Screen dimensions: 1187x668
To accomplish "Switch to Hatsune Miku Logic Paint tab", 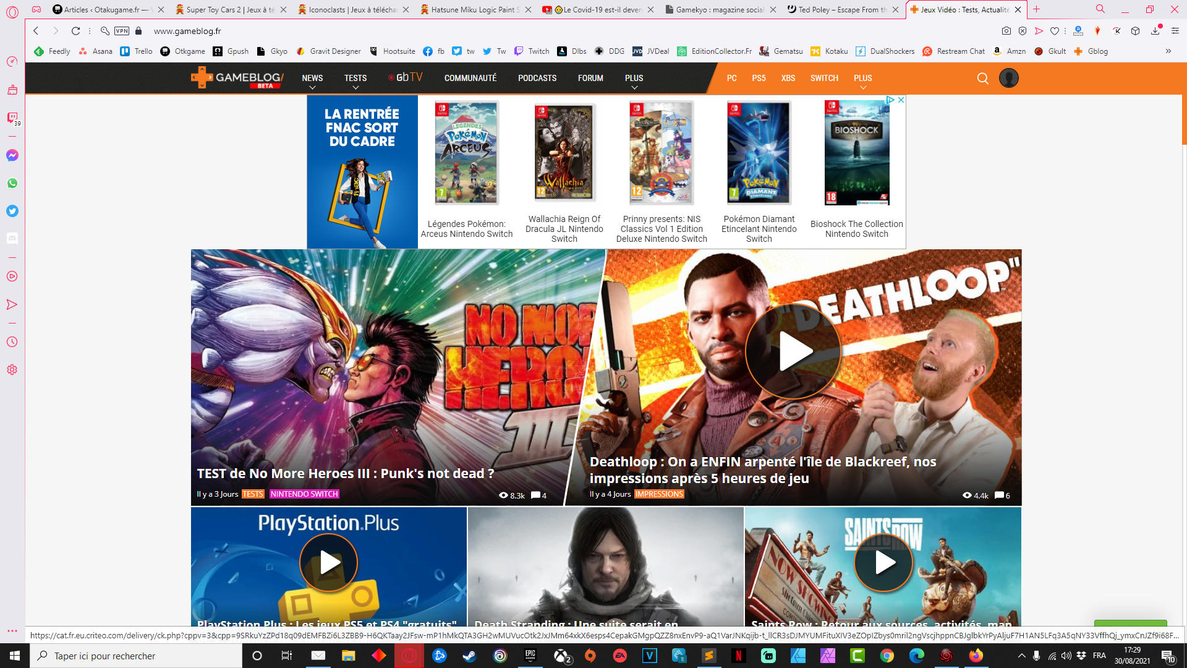I will click(x=475, y=10).
